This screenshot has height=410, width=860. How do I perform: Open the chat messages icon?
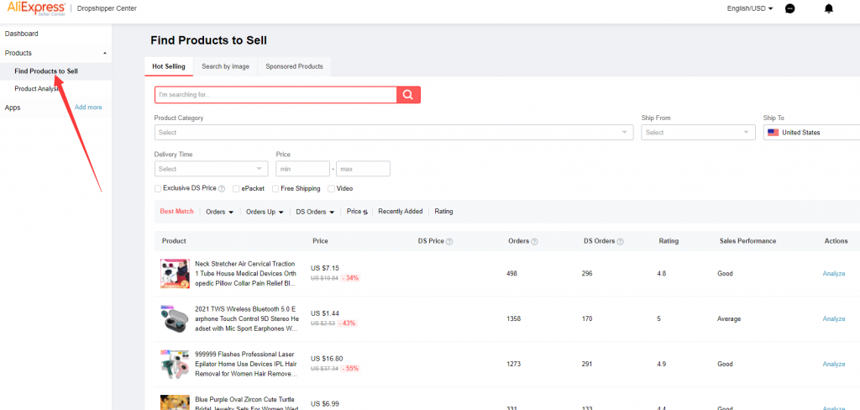[x=789, y=8]
